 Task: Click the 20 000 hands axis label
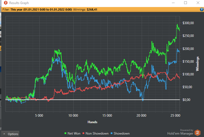pos(141,116)
